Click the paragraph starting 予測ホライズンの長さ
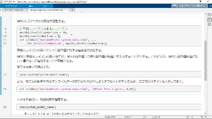Screen dimensions: 212x119 click(60, 50)
